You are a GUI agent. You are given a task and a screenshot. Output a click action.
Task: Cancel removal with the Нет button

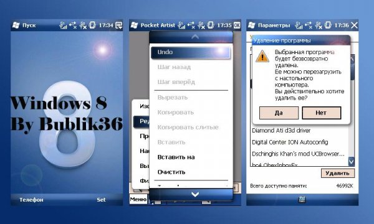click(321, 113)
